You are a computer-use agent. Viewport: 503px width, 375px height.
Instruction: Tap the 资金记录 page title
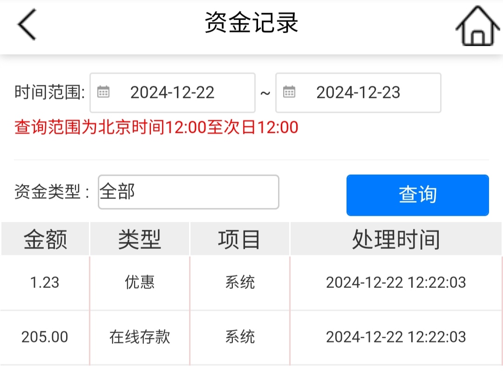pos(251,23)
